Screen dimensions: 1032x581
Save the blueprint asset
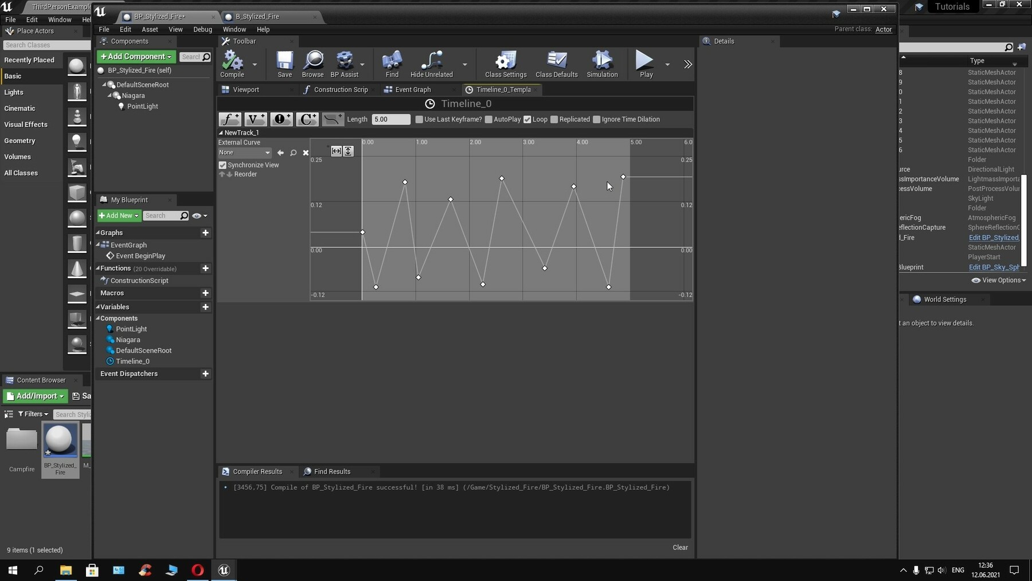click(284, 64)
